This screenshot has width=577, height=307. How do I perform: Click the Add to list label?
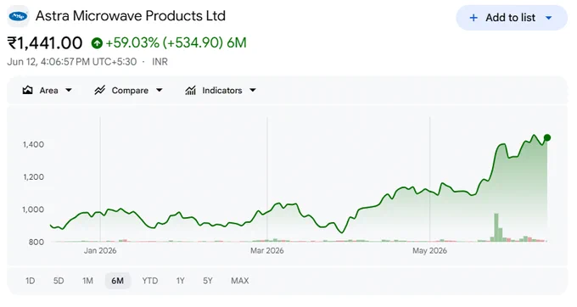[x=511, y=18]
